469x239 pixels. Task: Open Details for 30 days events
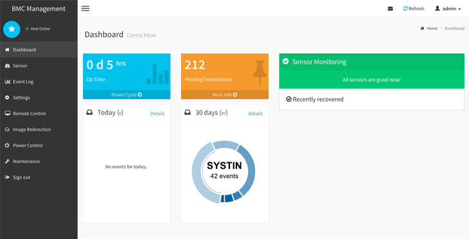click(x=255, y=113)
